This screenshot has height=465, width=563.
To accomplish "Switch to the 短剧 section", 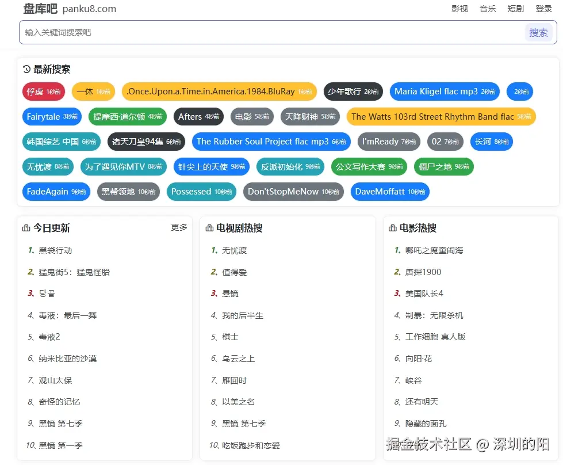I will 515,9.
